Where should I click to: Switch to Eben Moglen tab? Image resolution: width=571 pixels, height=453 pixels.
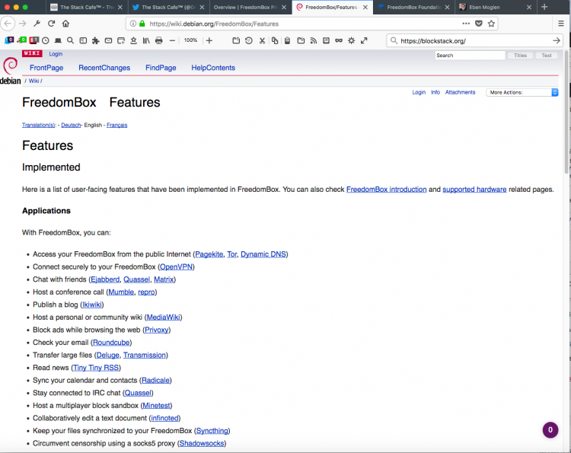(496, 8)
